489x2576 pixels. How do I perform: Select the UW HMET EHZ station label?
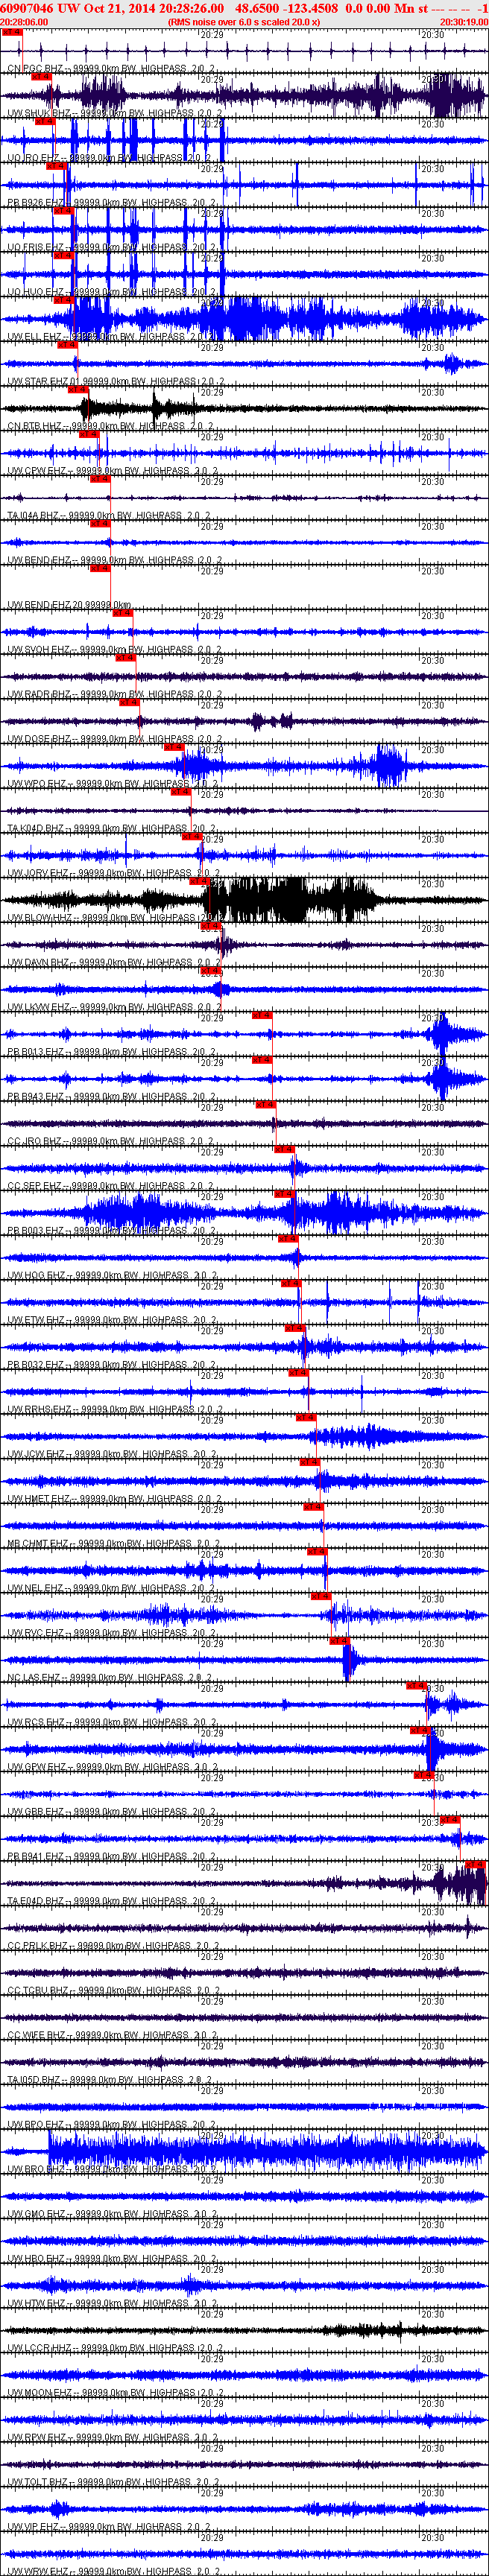[x=116, y=1500]
